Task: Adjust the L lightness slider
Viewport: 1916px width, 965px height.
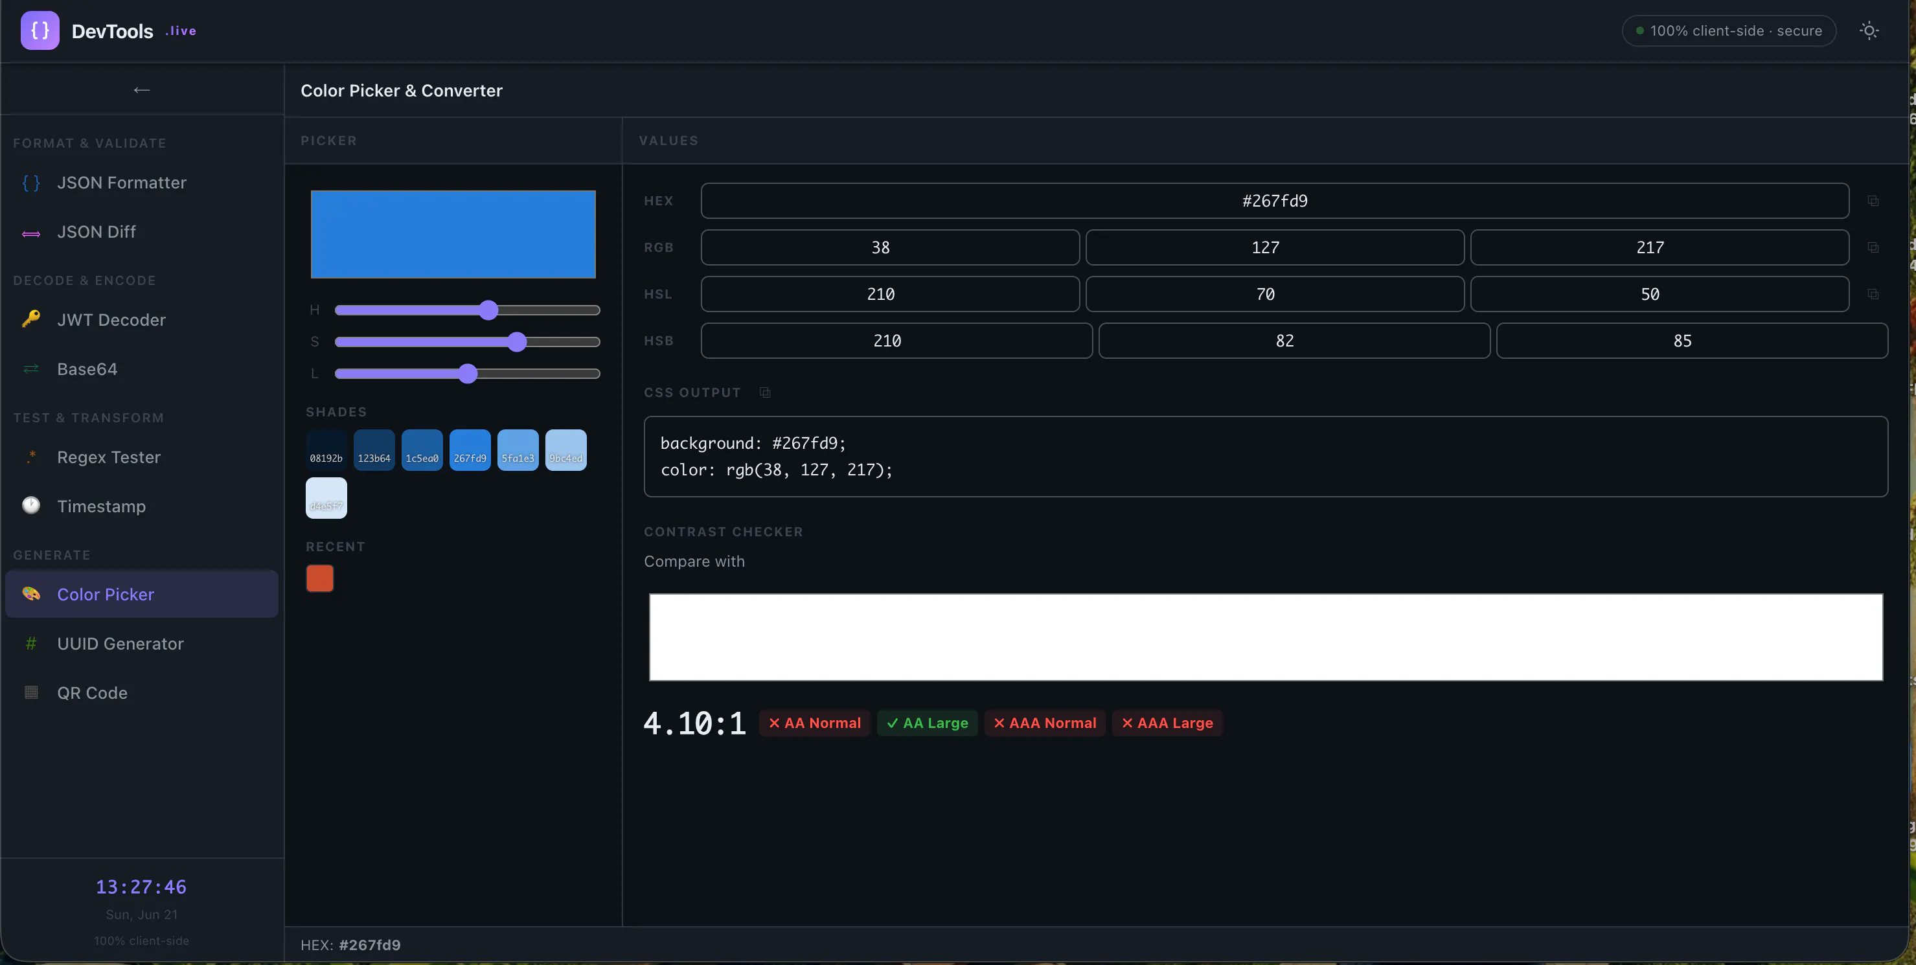Action: coord(467,373)
